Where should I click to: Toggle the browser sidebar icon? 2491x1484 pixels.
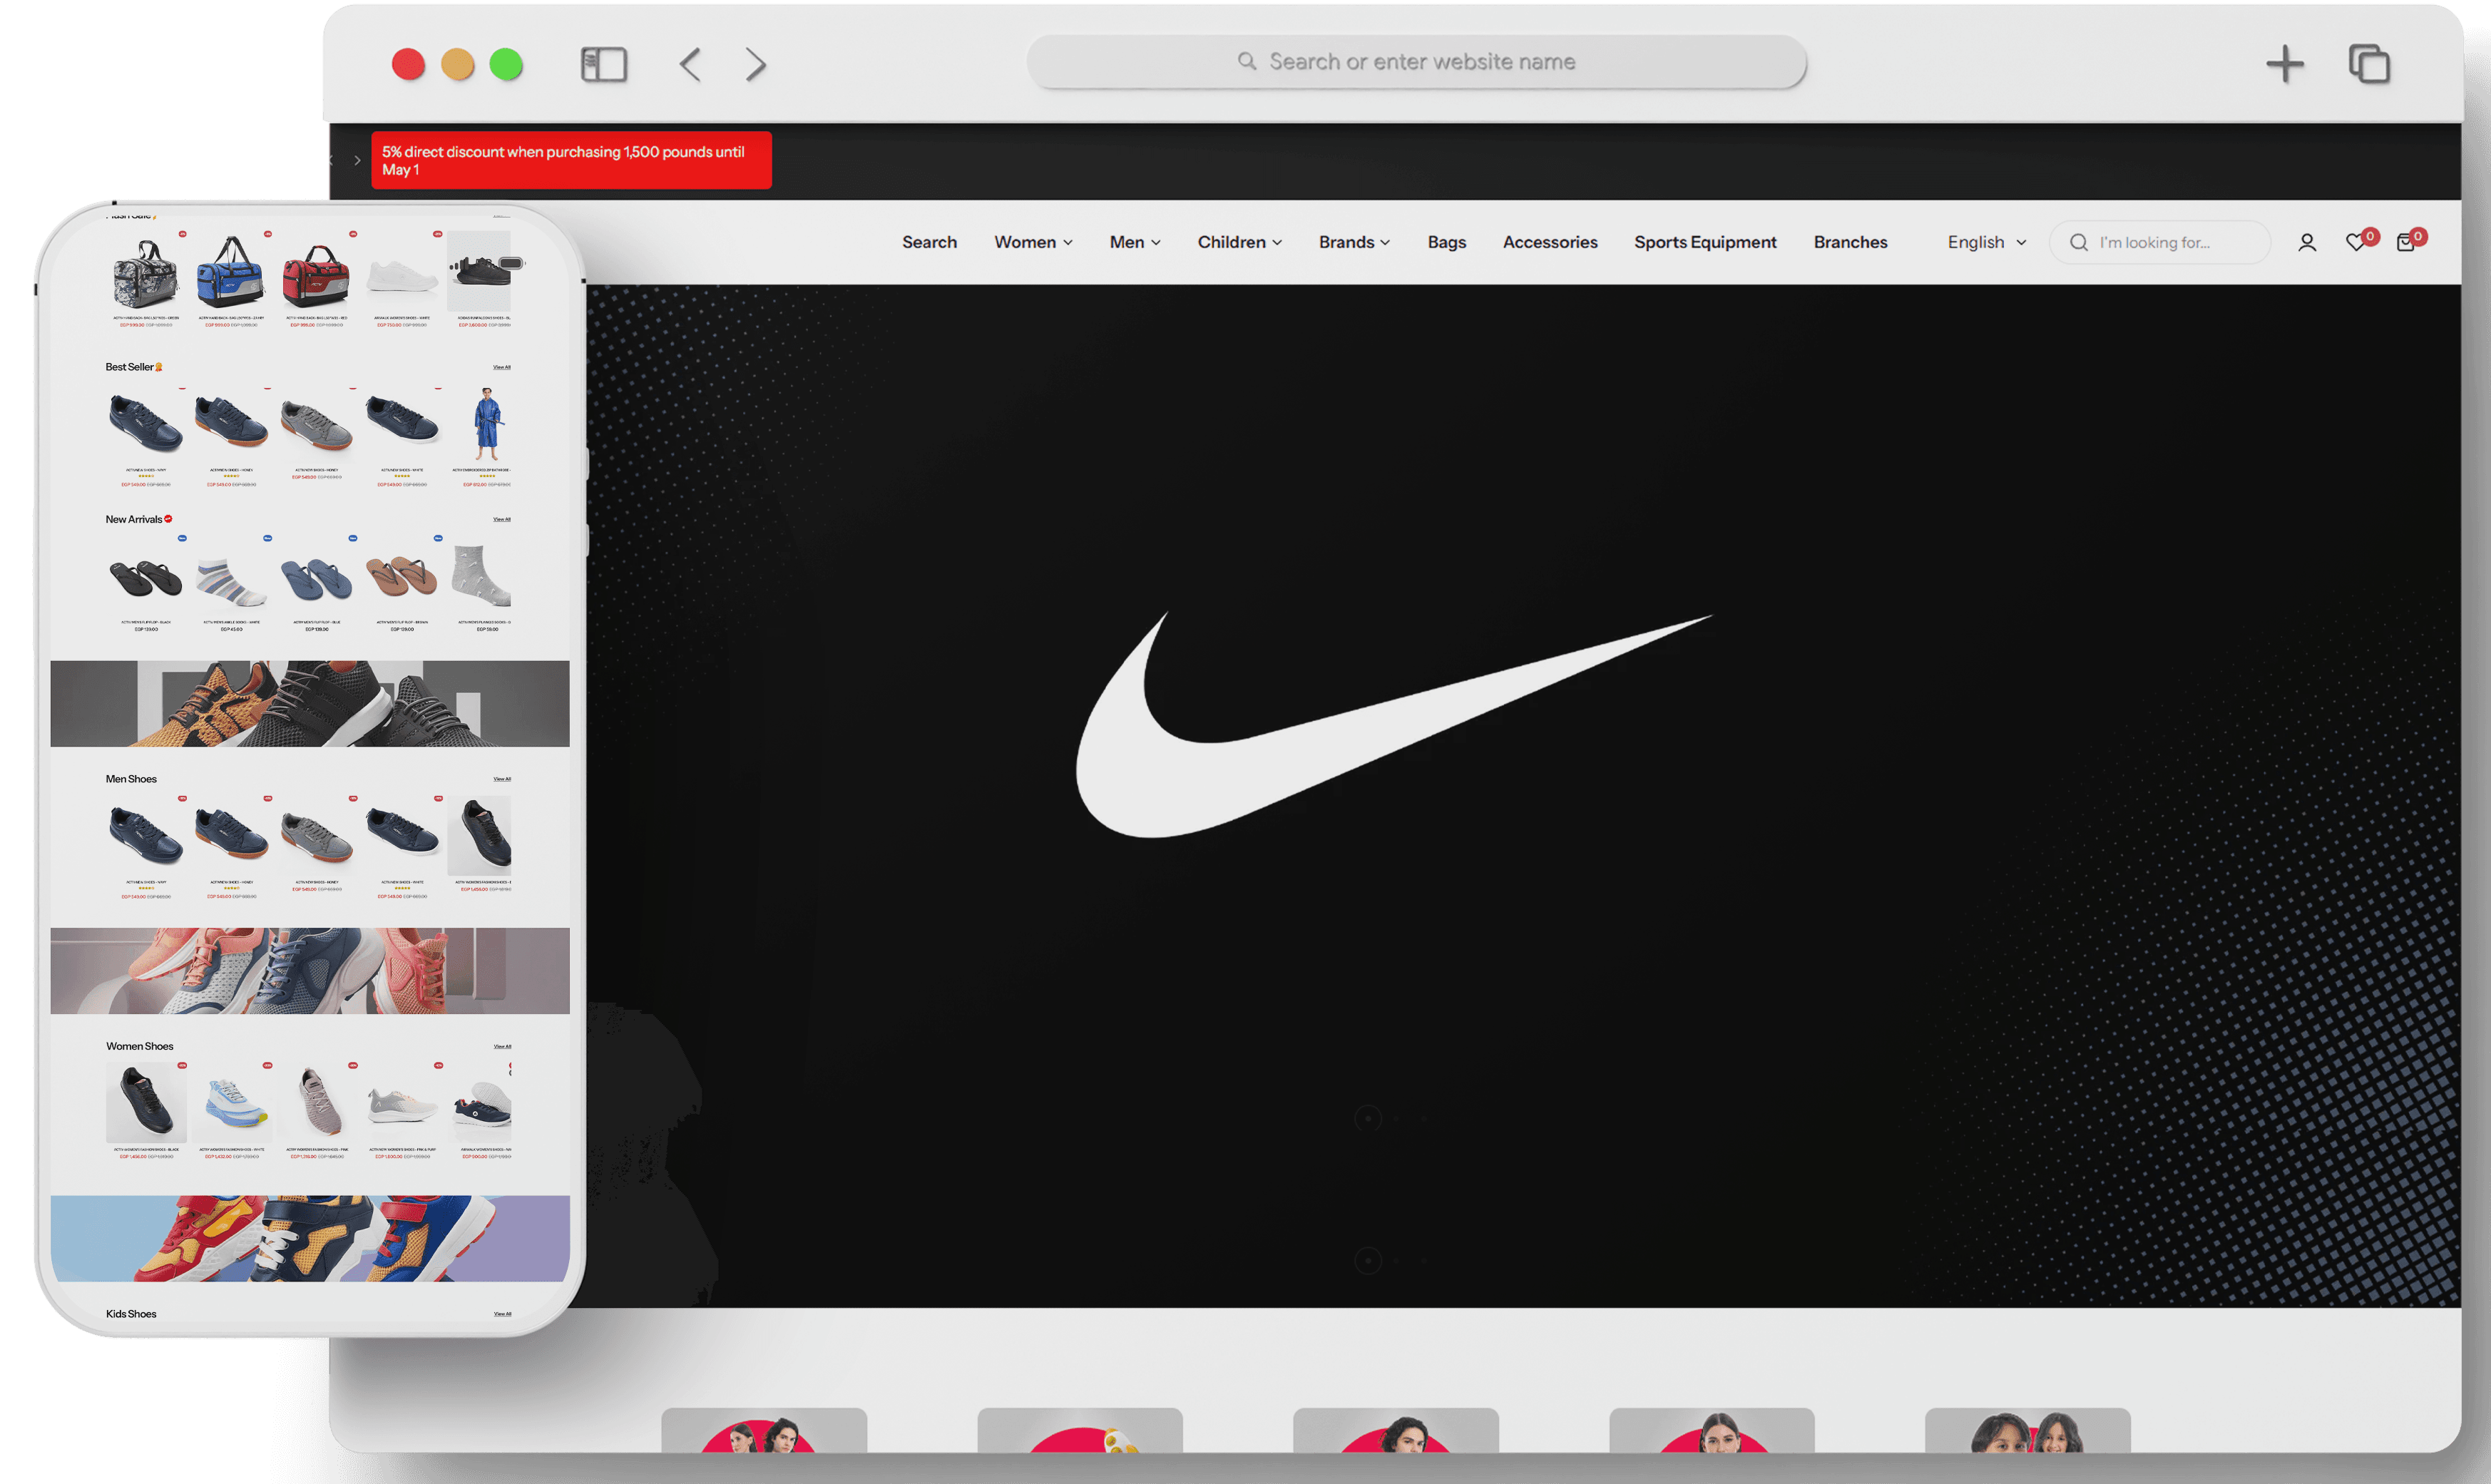pyautogui.click(x=603, y=65)
